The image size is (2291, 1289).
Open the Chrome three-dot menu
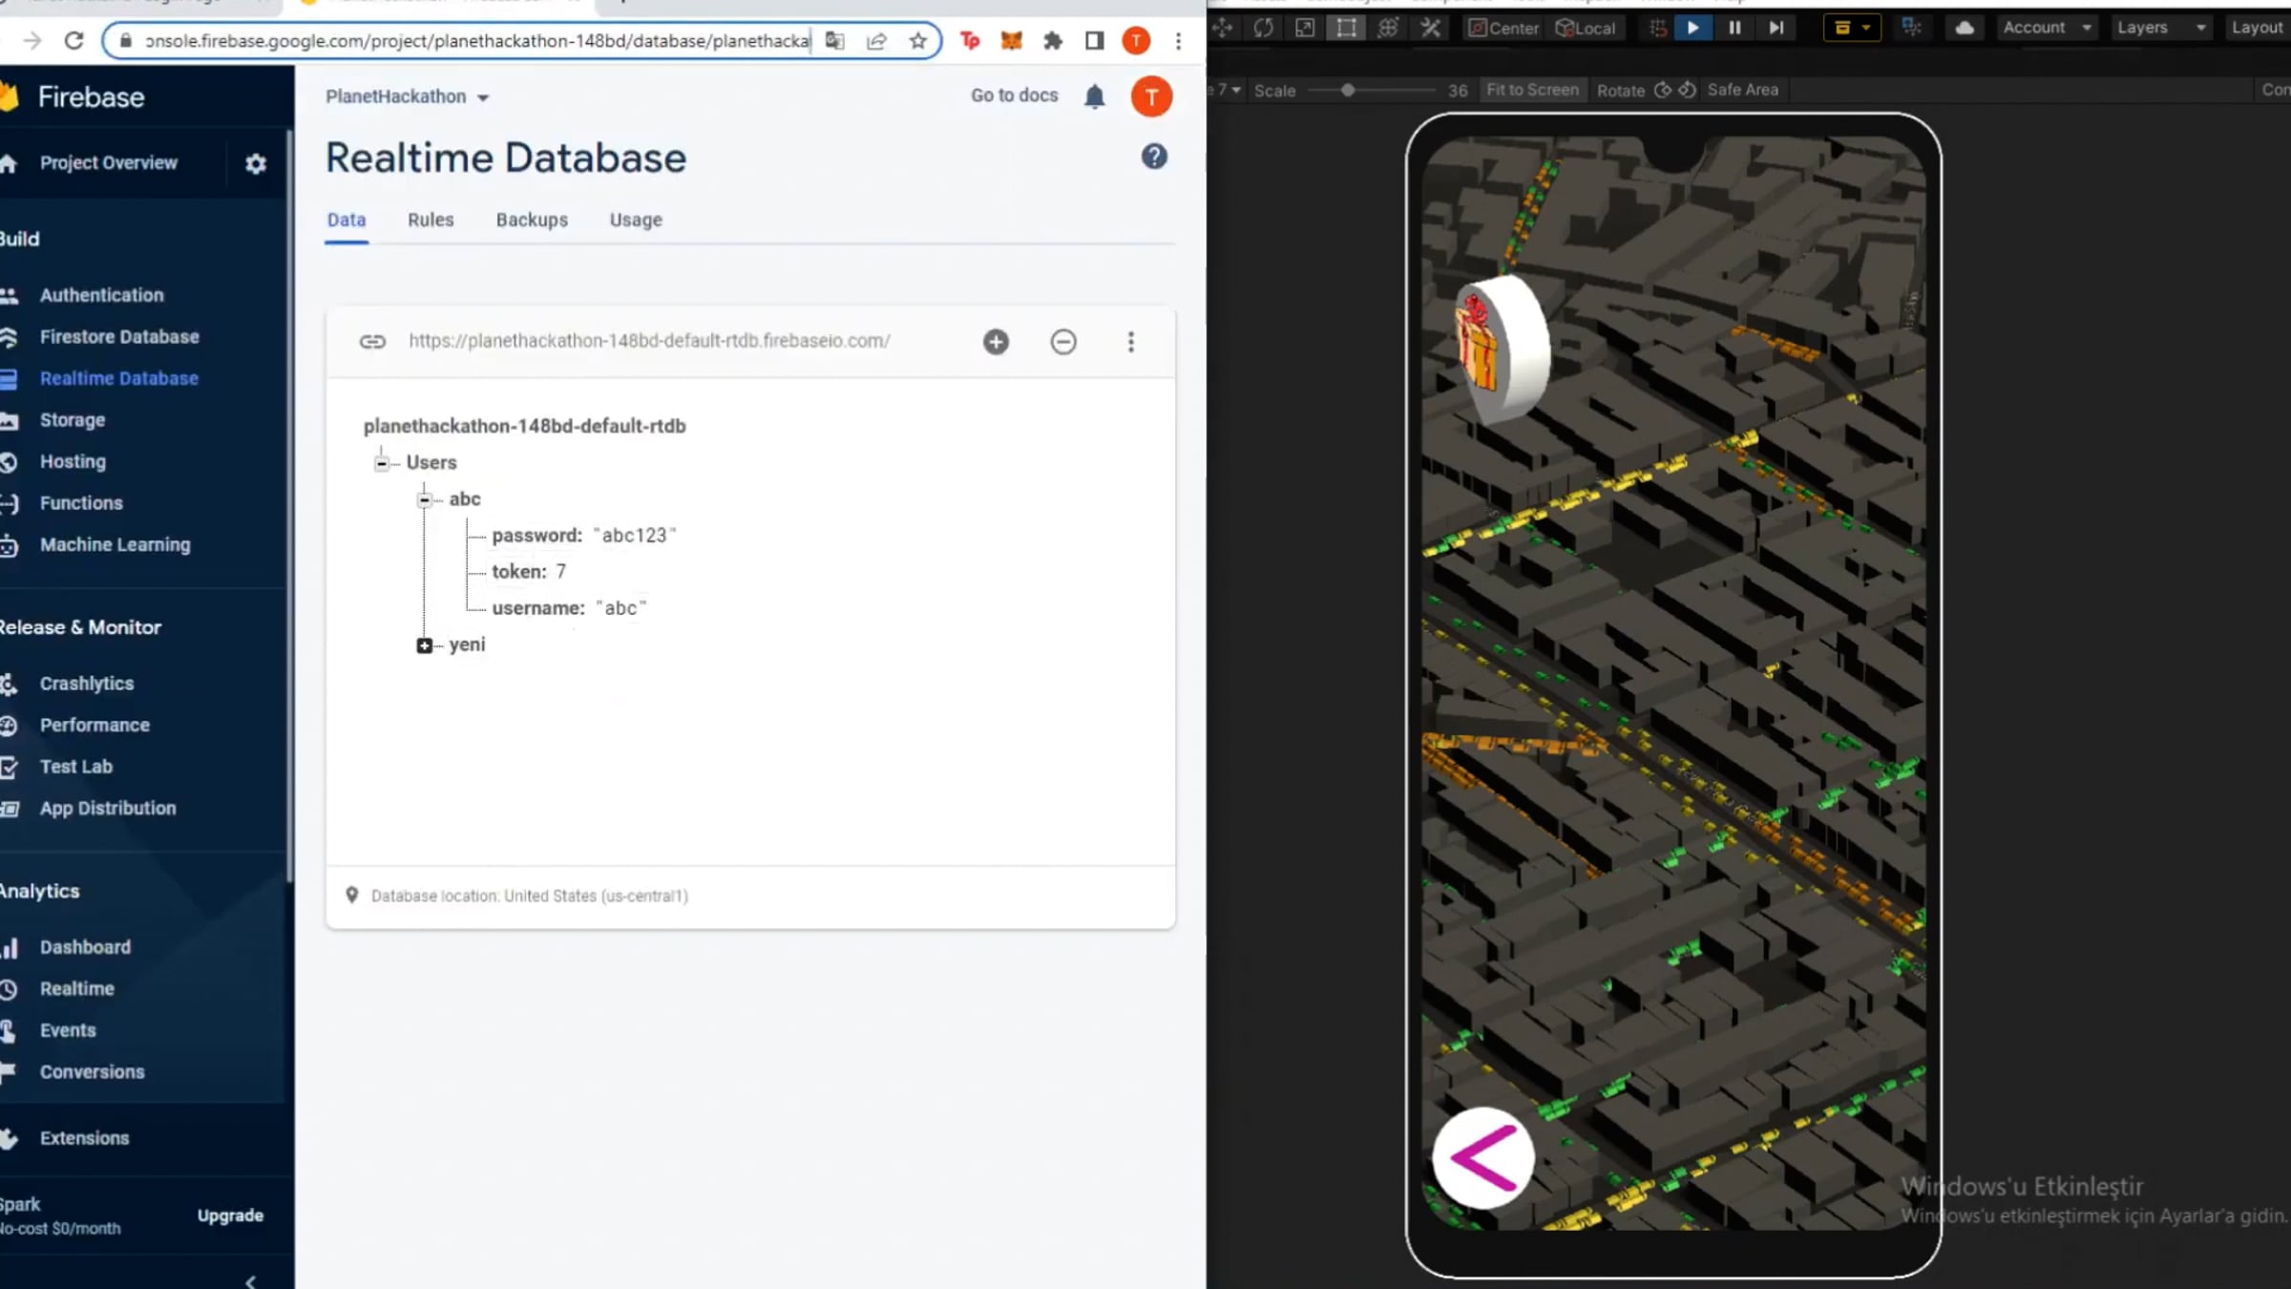point(1178,41)
